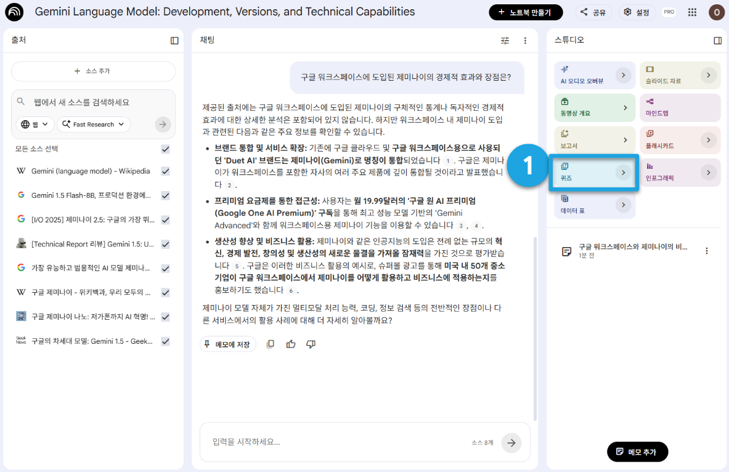Expand 인포그래픽 options arrow

(x=709, y=173)
